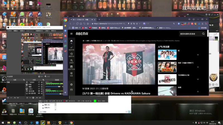Click the card icon below ABEMA settings gear
Screen dimensions: 223x125
tap(71, 90)
